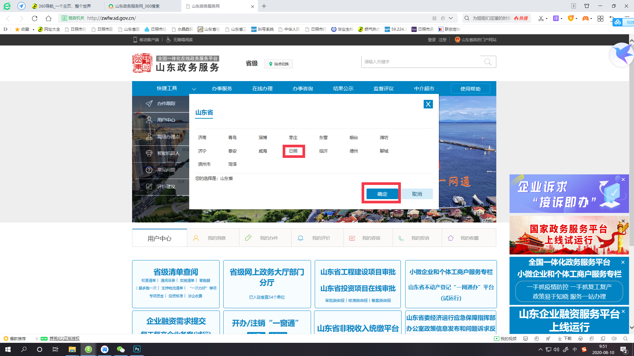Open the 智能机器人 robot icon
Viewport: 634px width, 356px height.
point(150,153)
